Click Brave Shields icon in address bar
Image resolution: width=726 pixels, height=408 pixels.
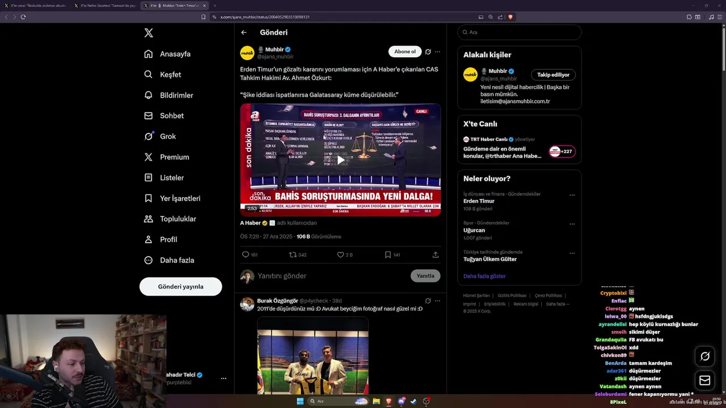(x=510, y=17)
